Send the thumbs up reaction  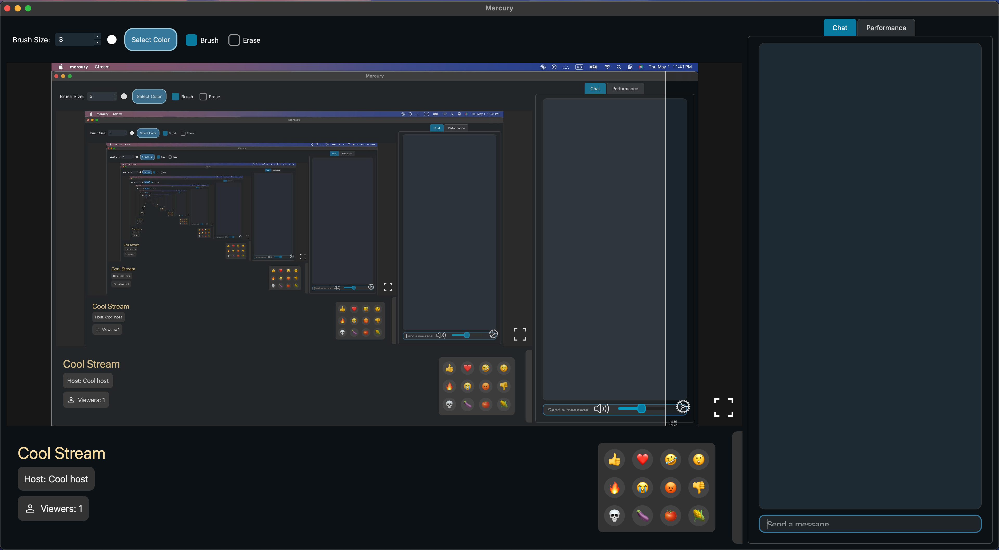click(614, 460)
